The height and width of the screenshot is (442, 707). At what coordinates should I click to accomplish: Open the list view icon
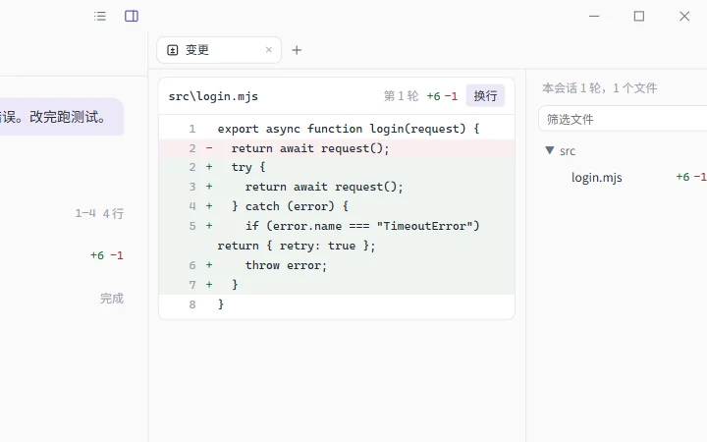(100, 17)
